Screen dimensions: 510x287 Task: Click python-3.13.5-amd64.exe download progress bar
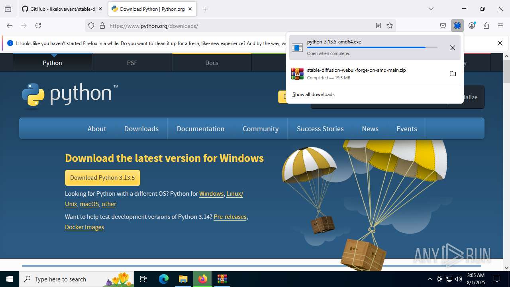[372, 47]
